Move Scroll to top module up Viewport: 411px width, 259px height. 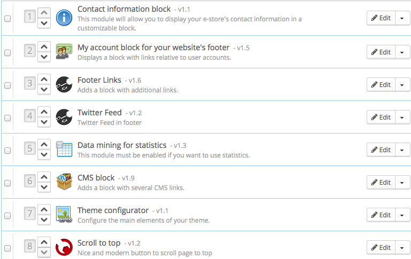pyautogui.click(x=44, y=242)
